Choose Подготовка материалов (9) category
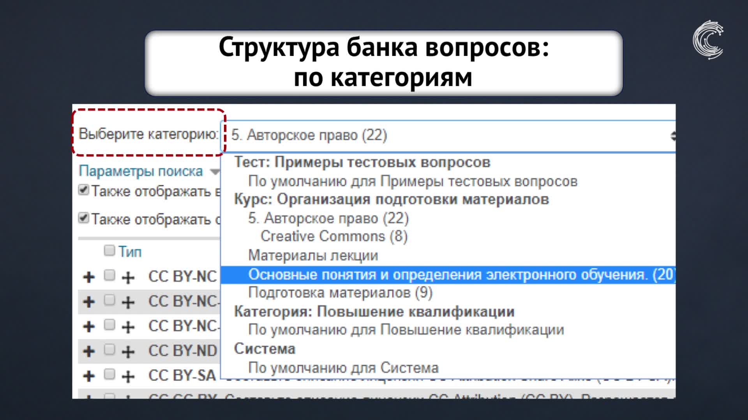The width and height of the screenshot is (748, 420). pyautogui.click(x=340, y=293)
